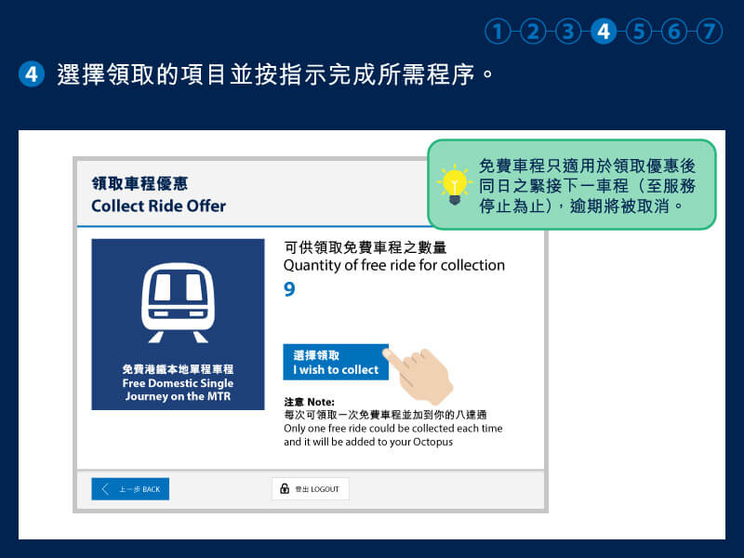This screenshot has width=744, height=558.
Task: Click the 'Collect Ride Offer' heading
Action: [158, 206]
